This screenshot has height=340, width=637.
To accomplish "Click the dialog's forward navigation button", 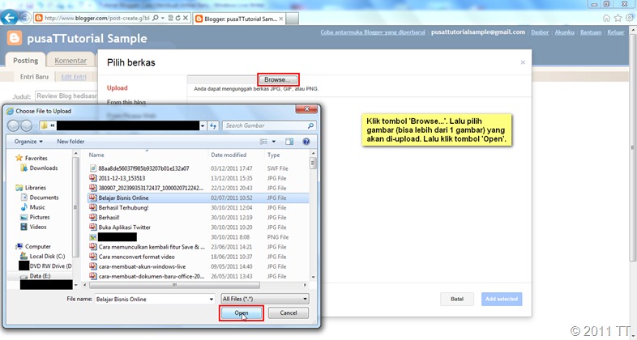I will pyautogui.click(x=26, y=125).
